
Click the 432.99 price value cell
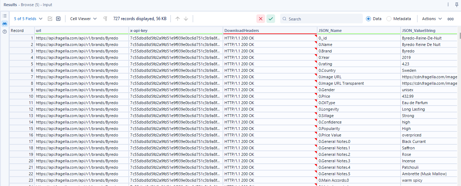coord(429,96)
